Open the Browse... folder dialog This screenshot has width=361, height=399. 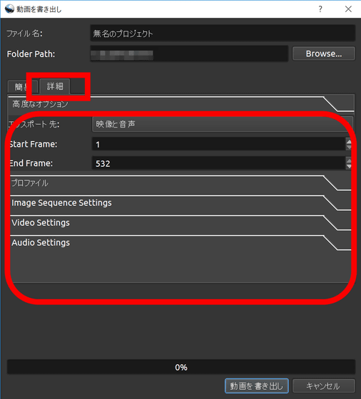(324, 53)
